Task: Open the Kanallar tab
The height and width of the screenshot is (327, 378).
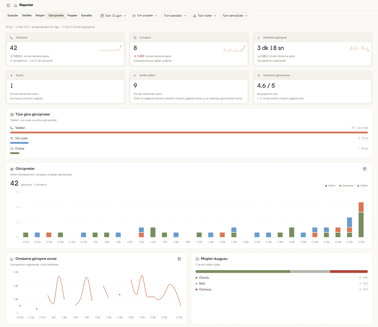Action: point(87,15)
